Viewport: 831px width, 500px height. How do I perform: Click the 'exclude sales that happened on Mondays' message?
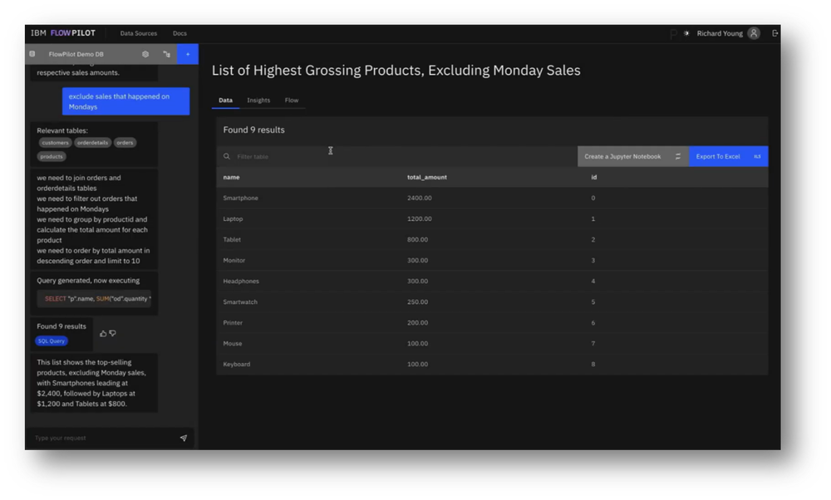pos(125,101)
